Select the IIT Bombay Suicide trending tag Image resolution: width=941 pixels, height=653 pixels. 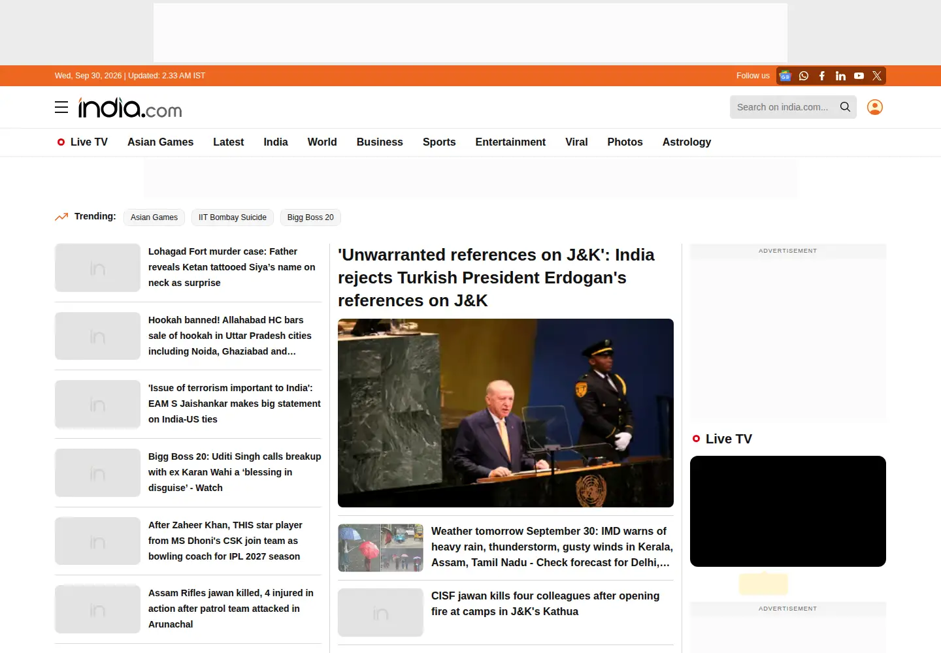click(x=233, y=217)
